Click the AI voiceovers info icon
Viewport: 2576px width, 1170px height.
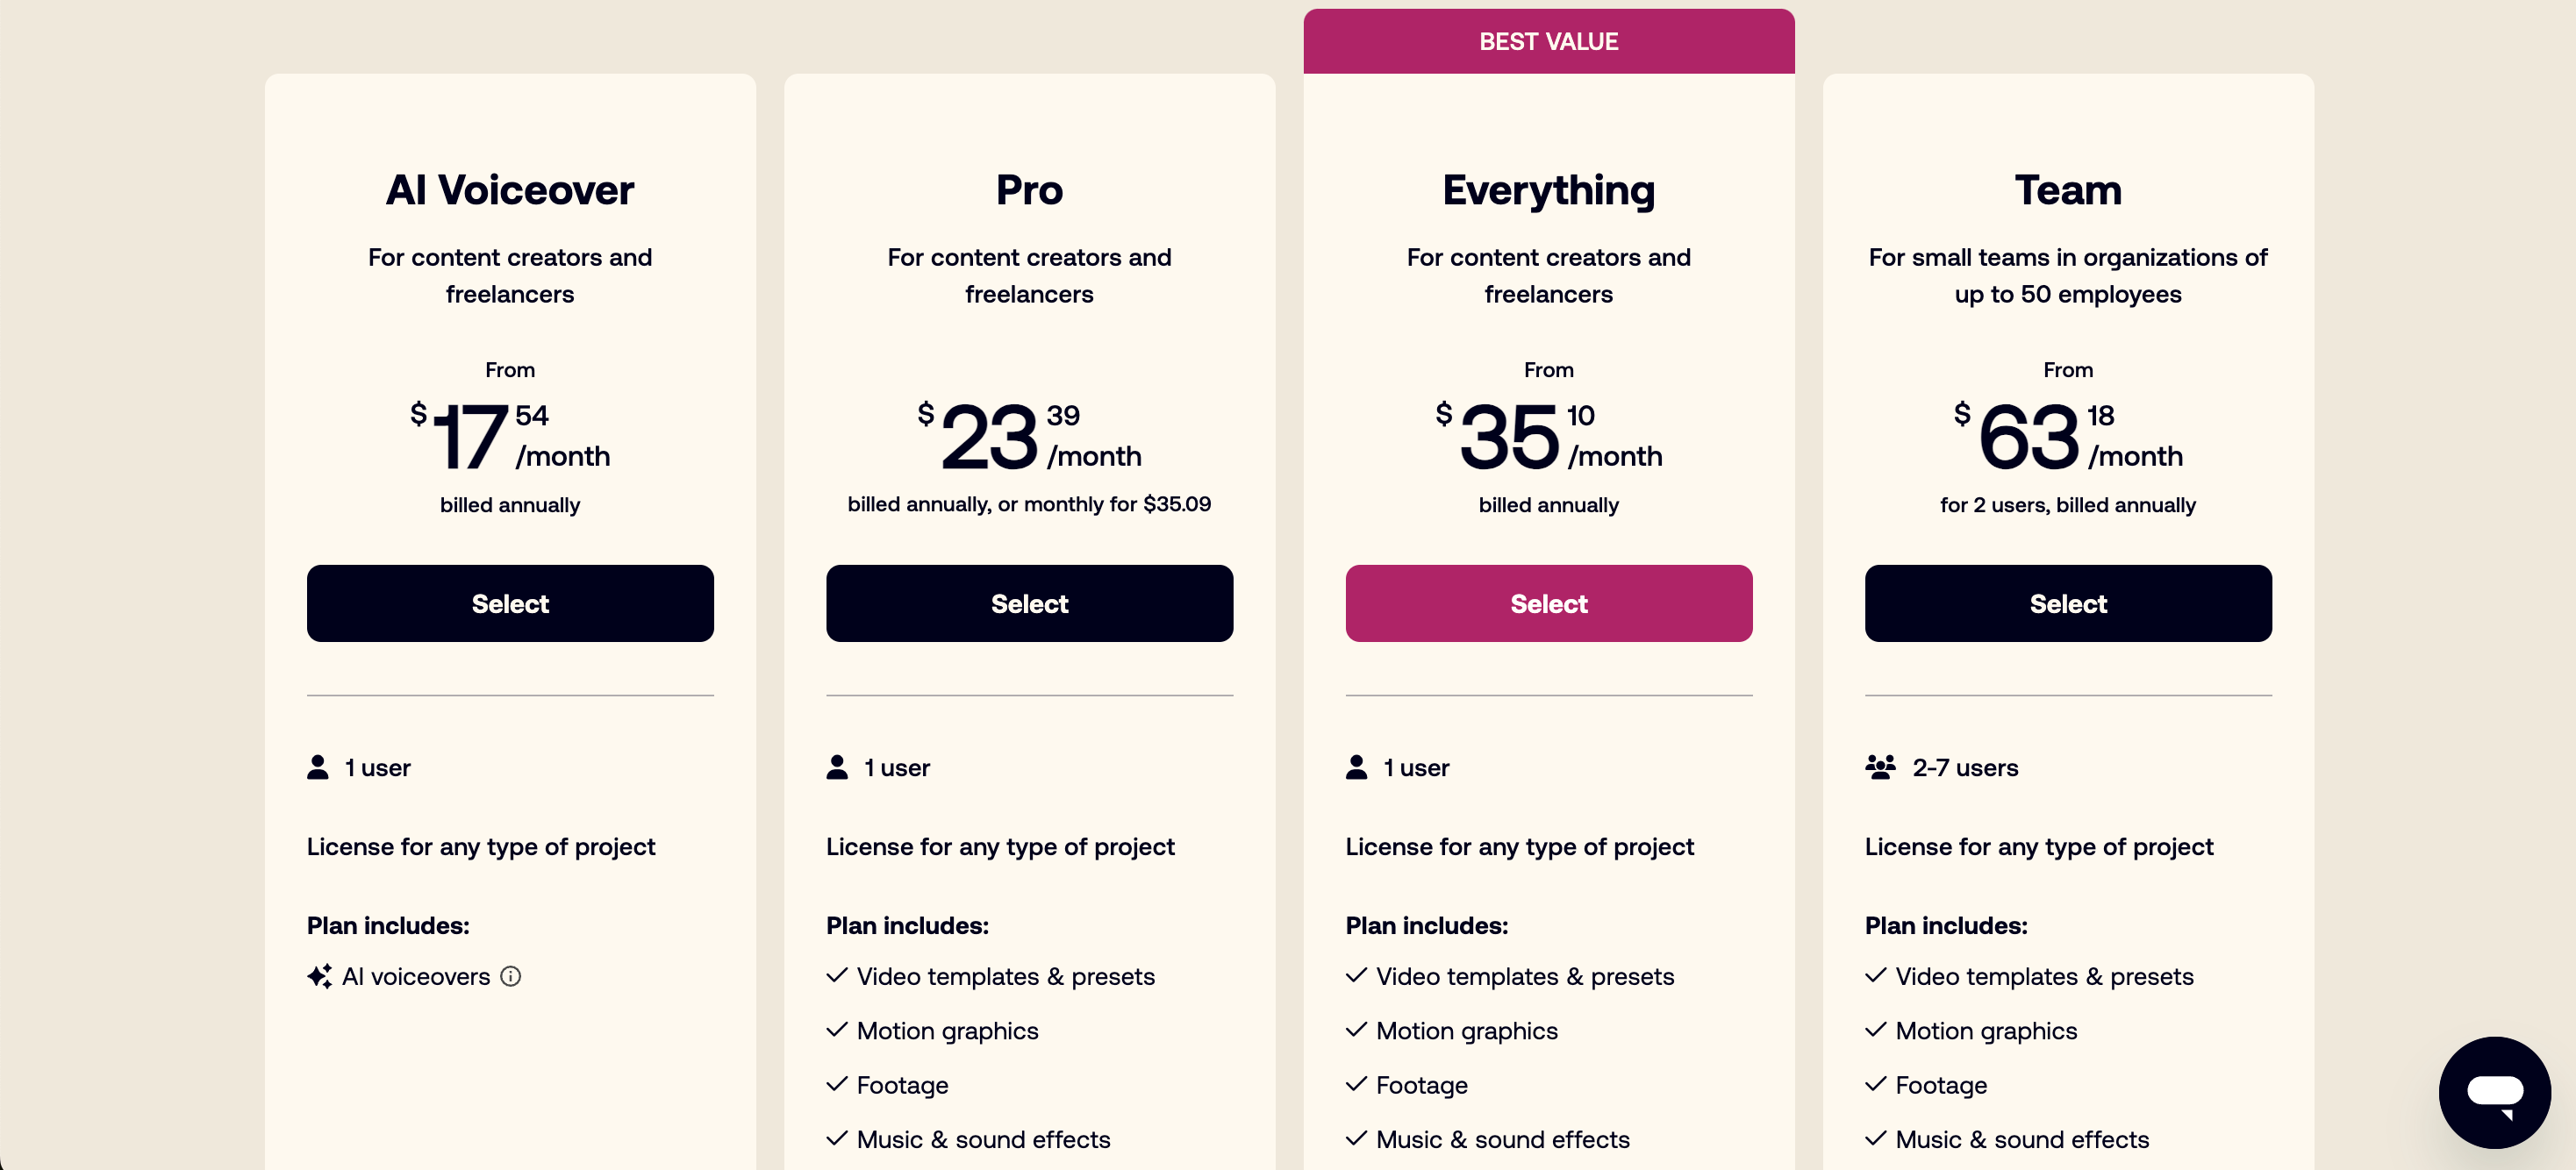(511, 976)
